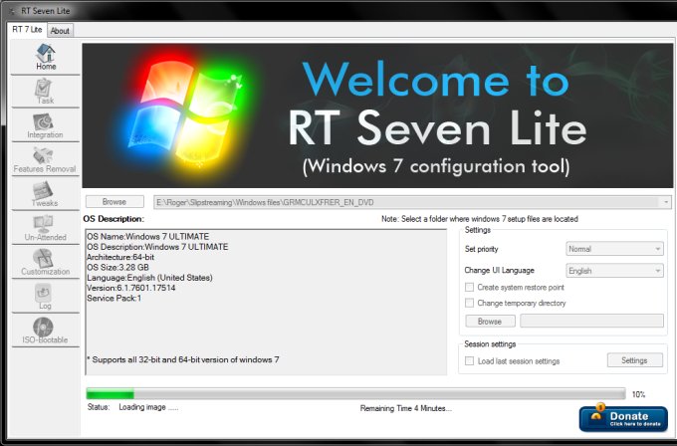This screenshot has height=446, width=677.
Task: Open the Integration section
Action: 46,125
